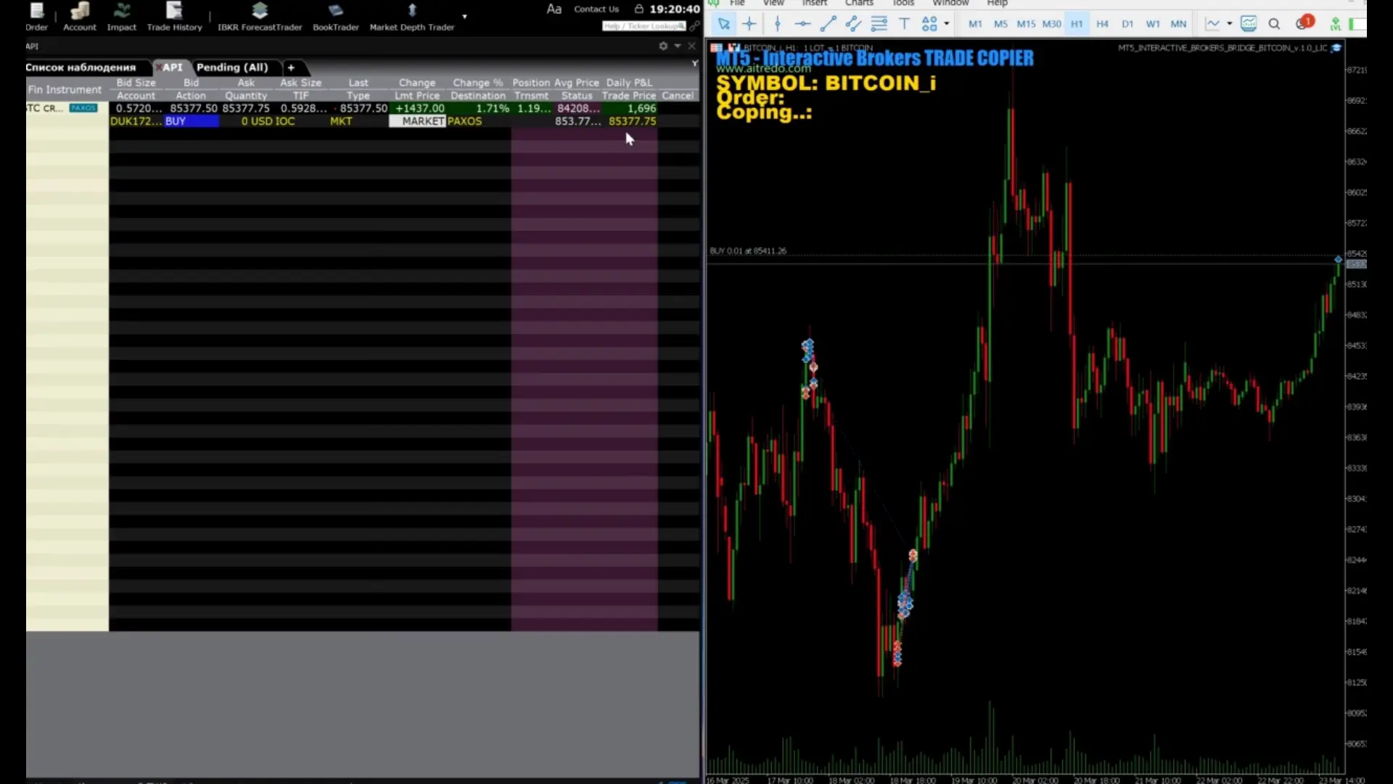Switch chart to D1 timeframe
Viewport: 1393px width, 784px height.
point(1127,24)
